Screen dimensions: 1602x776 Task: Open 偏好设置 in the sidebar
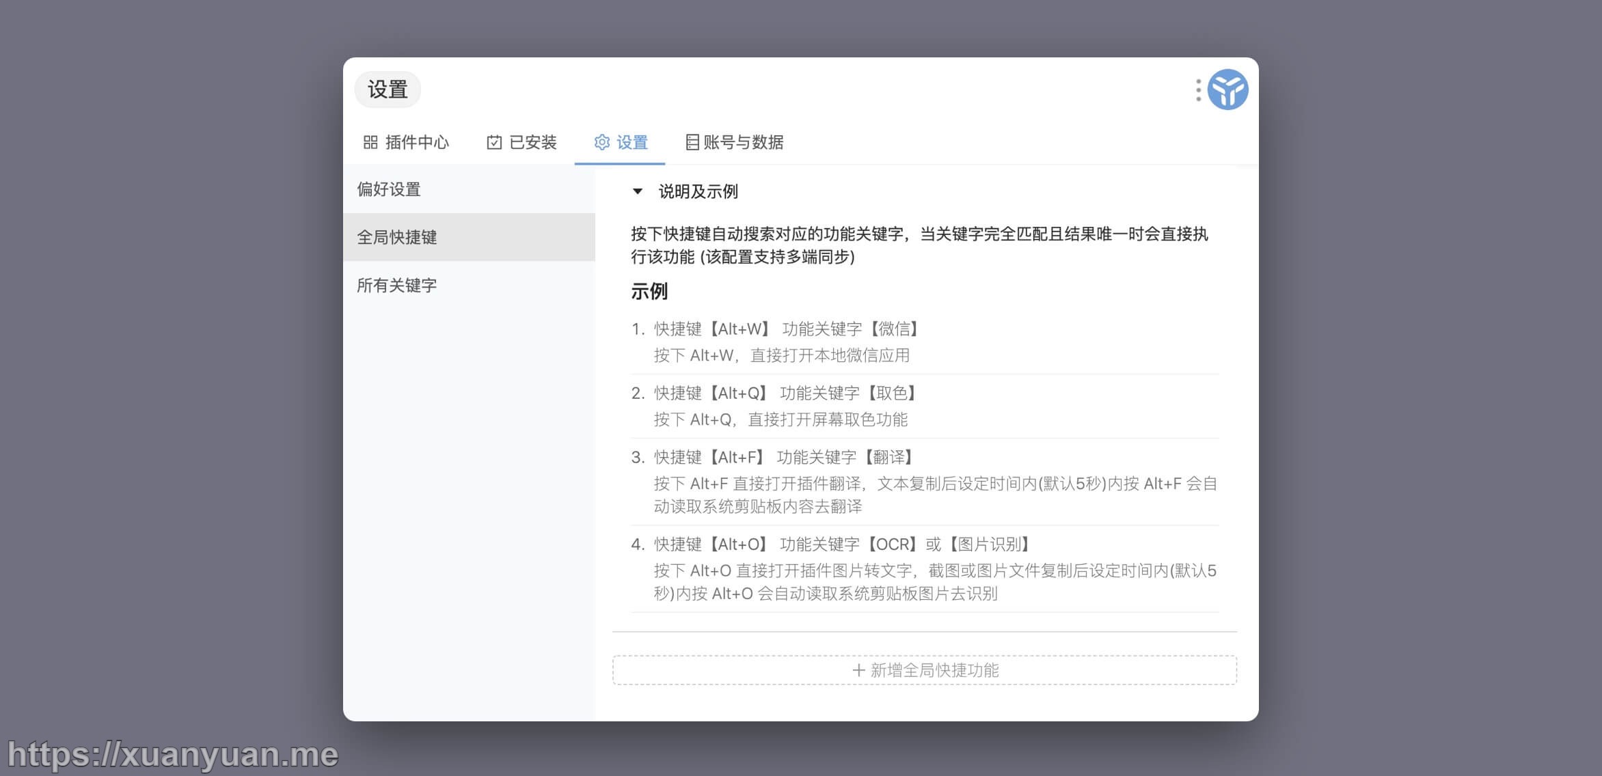(469, 189)
